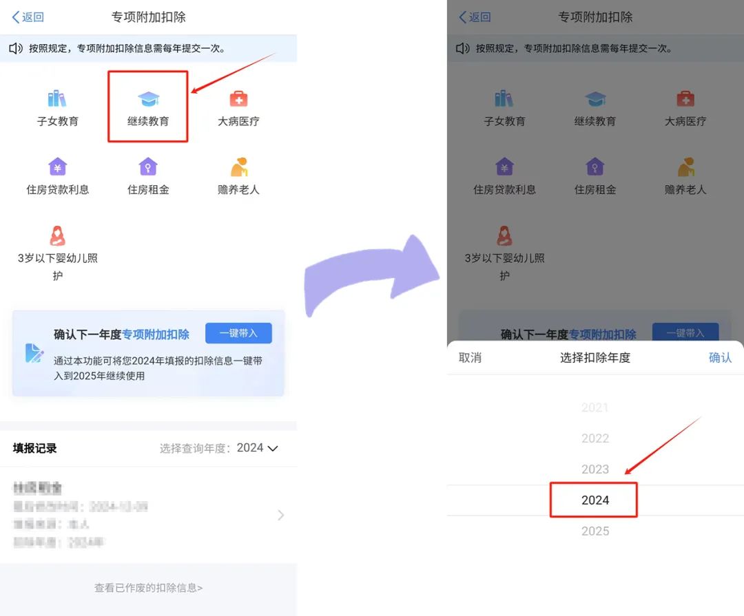Open 住房贷款利息 deduction in left screen

tap(58, 176)
